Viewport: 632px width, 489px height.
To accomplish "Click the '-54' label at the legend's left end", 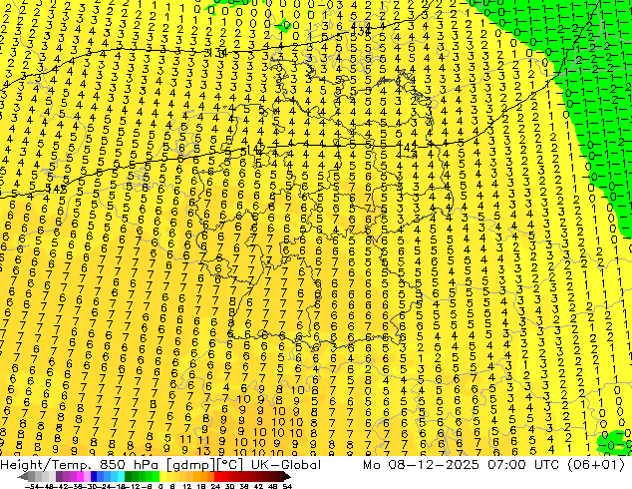I will (32, 486).
